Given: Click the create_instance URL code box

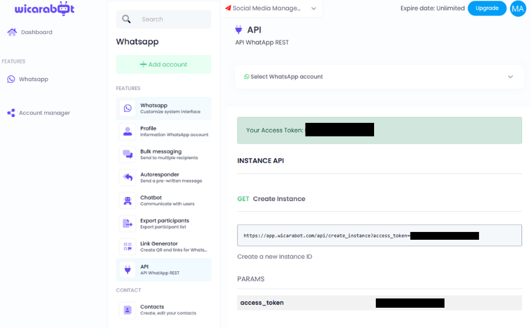Looking at the screenshot, I should (379, 235).
